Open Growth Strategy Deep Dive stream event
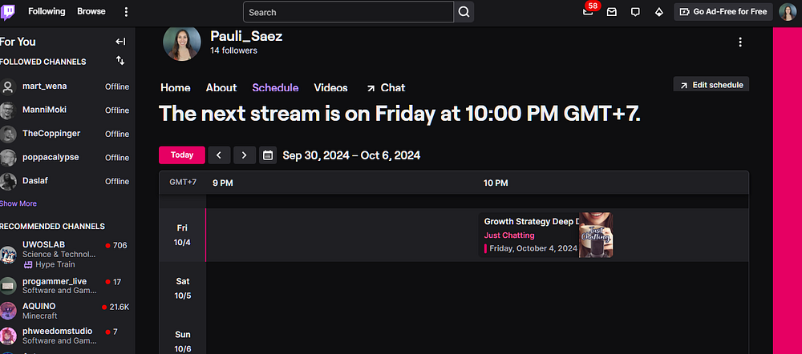Screen dimensions: 802x354 click(545, 235)
